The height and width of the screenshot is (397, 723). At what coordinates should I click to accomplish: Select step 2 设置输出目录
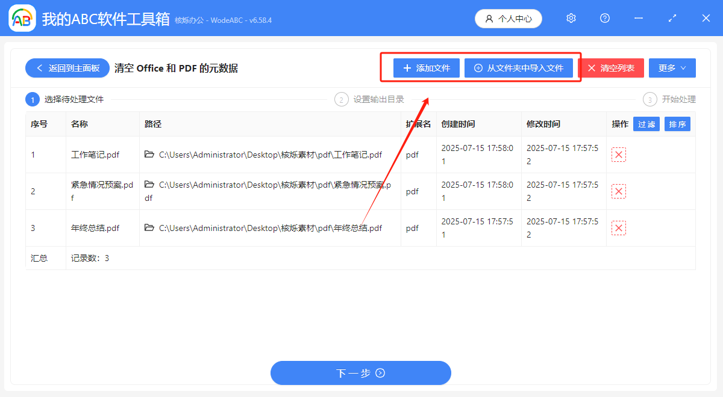tap(369, 99)
